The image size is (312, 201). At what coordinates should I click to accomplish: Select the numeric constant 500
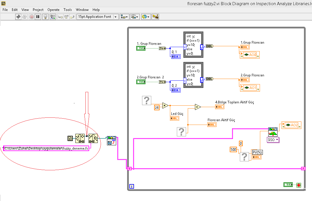point(233,150)
